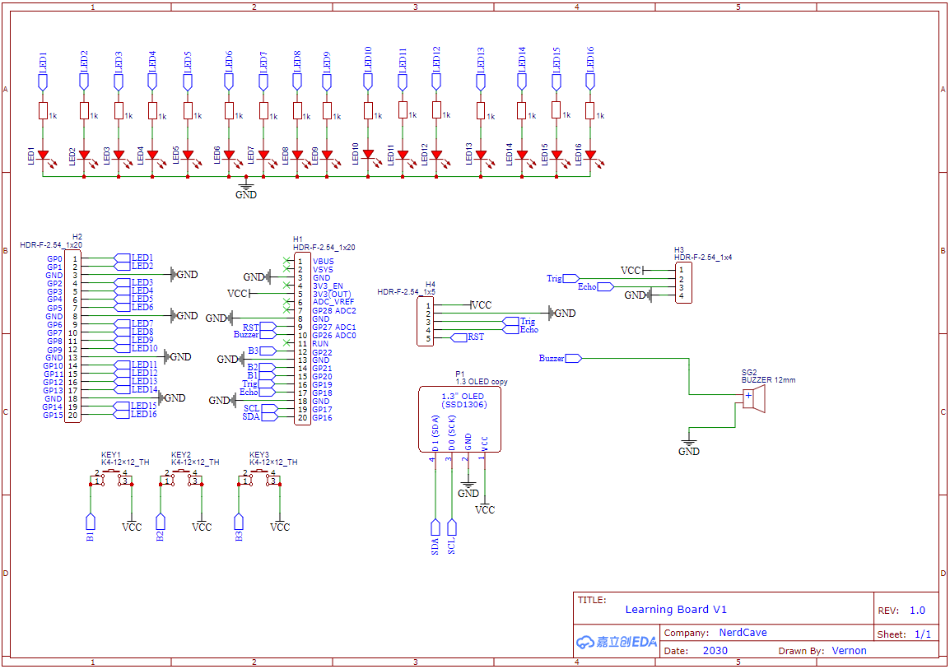Viewport: 950px width, 669px height.
Task: Click the Vernon drawn-by name
Action: click(848, 650)
